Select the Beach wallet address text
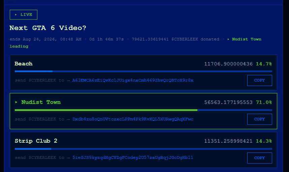This screenshot has height=172, width=289. coord(133,80)
